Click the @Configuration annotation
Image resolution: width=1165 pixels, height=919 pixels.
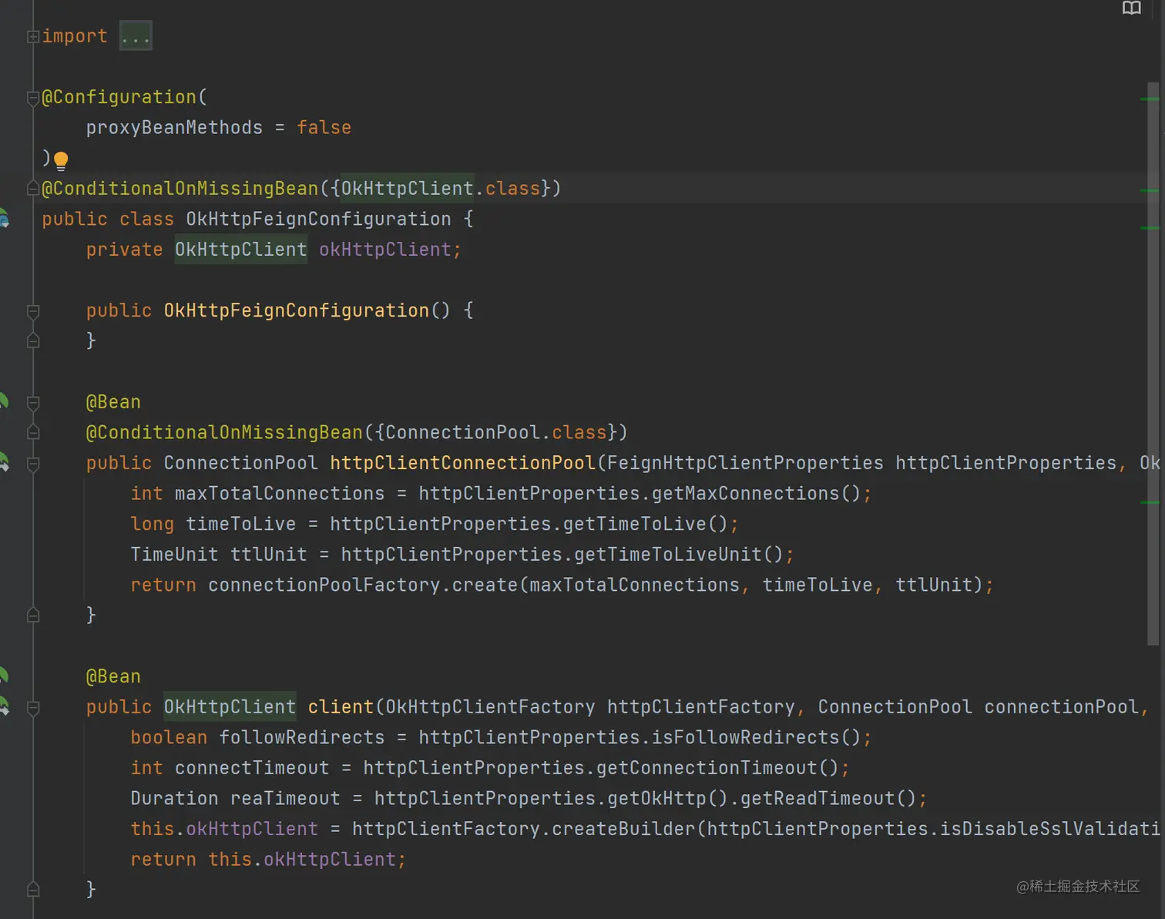tap(119, 97)
